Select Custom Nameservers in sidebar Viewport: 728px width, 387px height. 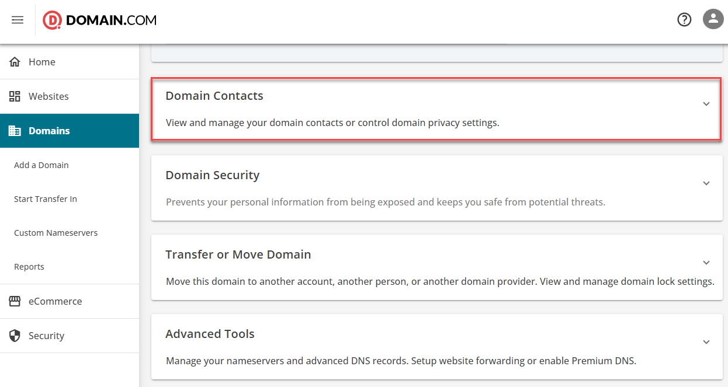(x=56, y=233)
